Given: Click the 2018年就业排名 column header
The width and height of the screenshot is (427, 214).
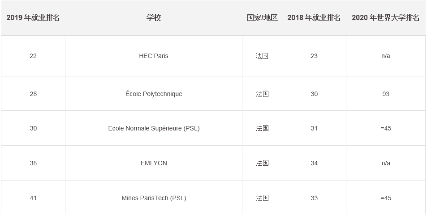Looking at the screenshot, I should [314, 18].
